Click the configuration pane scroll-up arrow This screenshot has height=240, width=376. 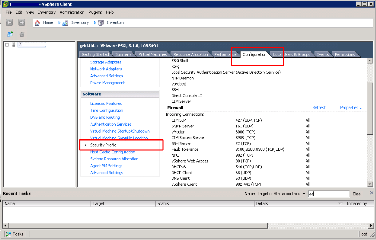point(370,61)
